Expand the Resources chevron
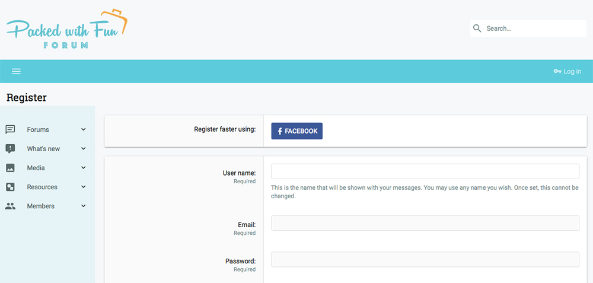 [84, 187]
